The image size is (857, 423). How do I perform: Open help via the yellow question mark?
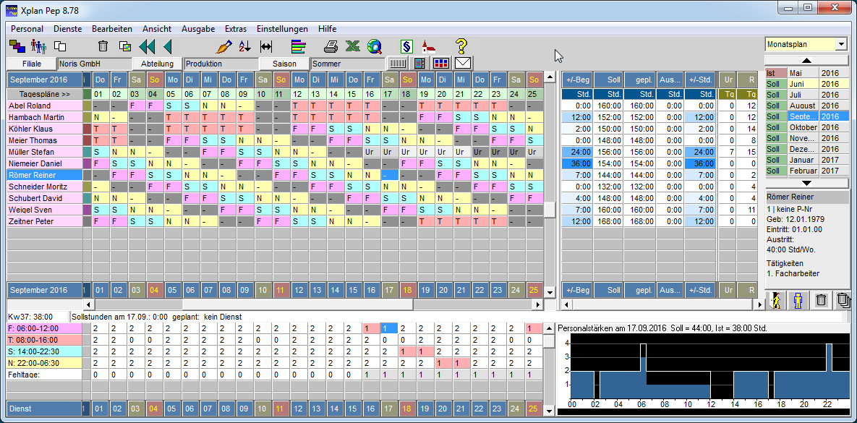[x=462, y=46]
